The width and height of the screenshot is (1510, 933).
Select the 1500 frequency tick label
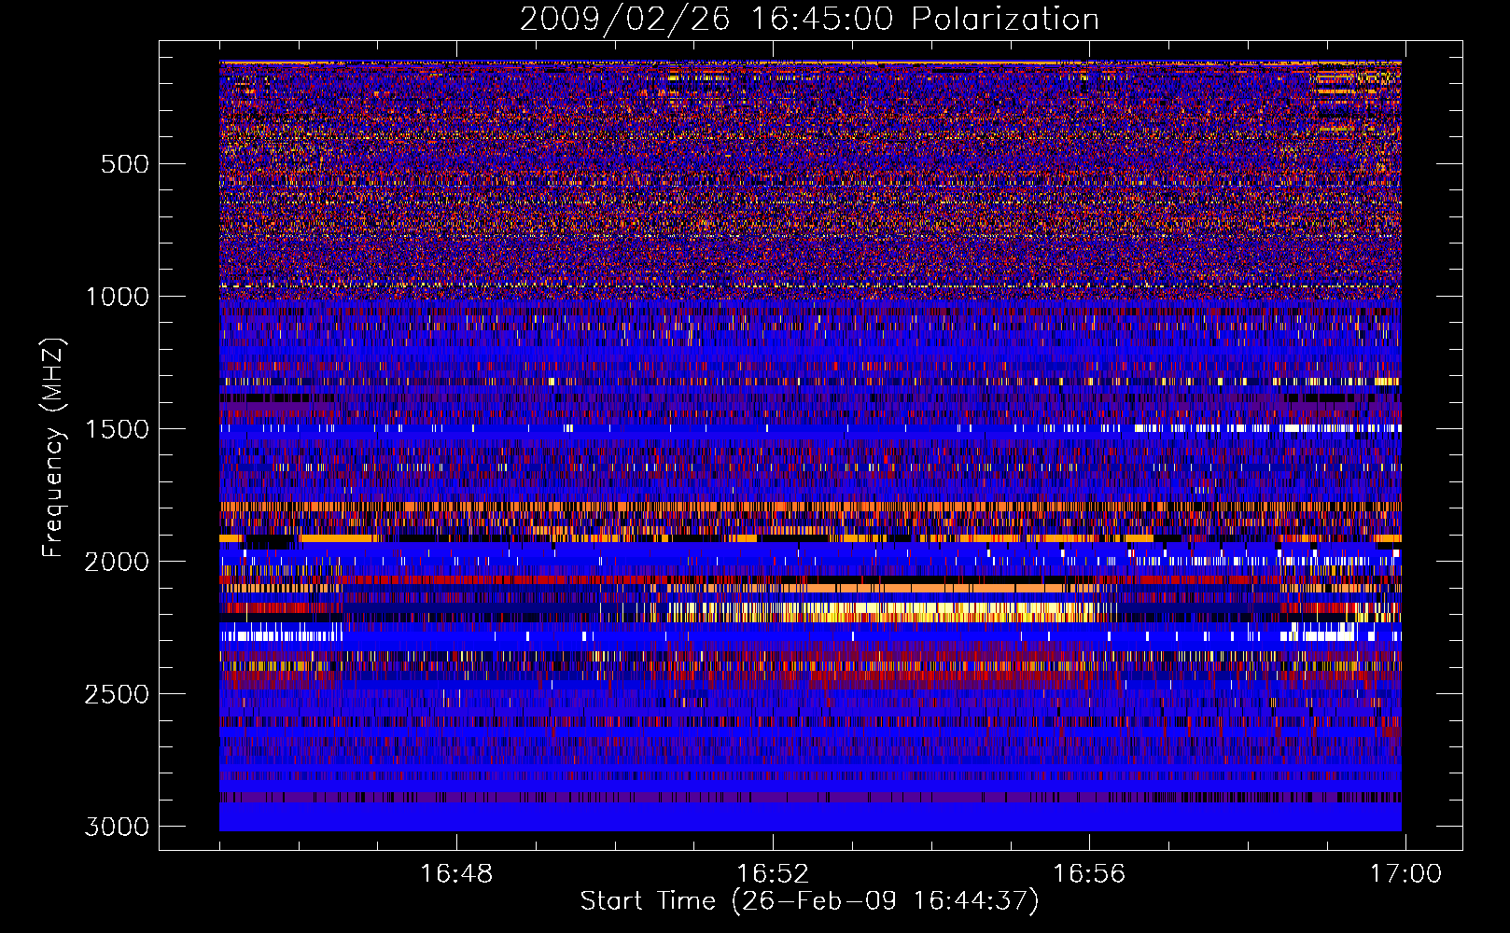[117, 429]
